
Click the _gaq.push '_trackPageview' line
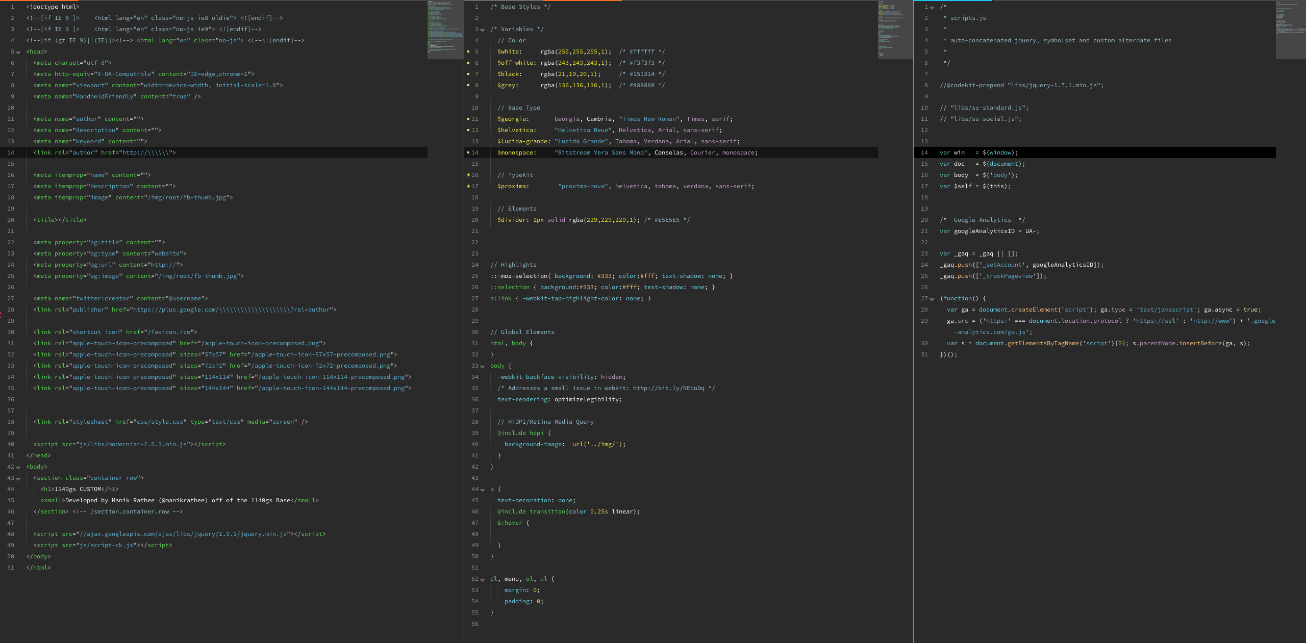click(x=993, y=276)
